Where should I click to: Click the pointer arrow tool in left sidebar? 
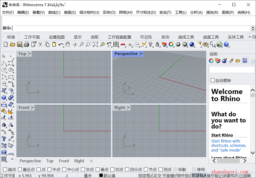4,56
